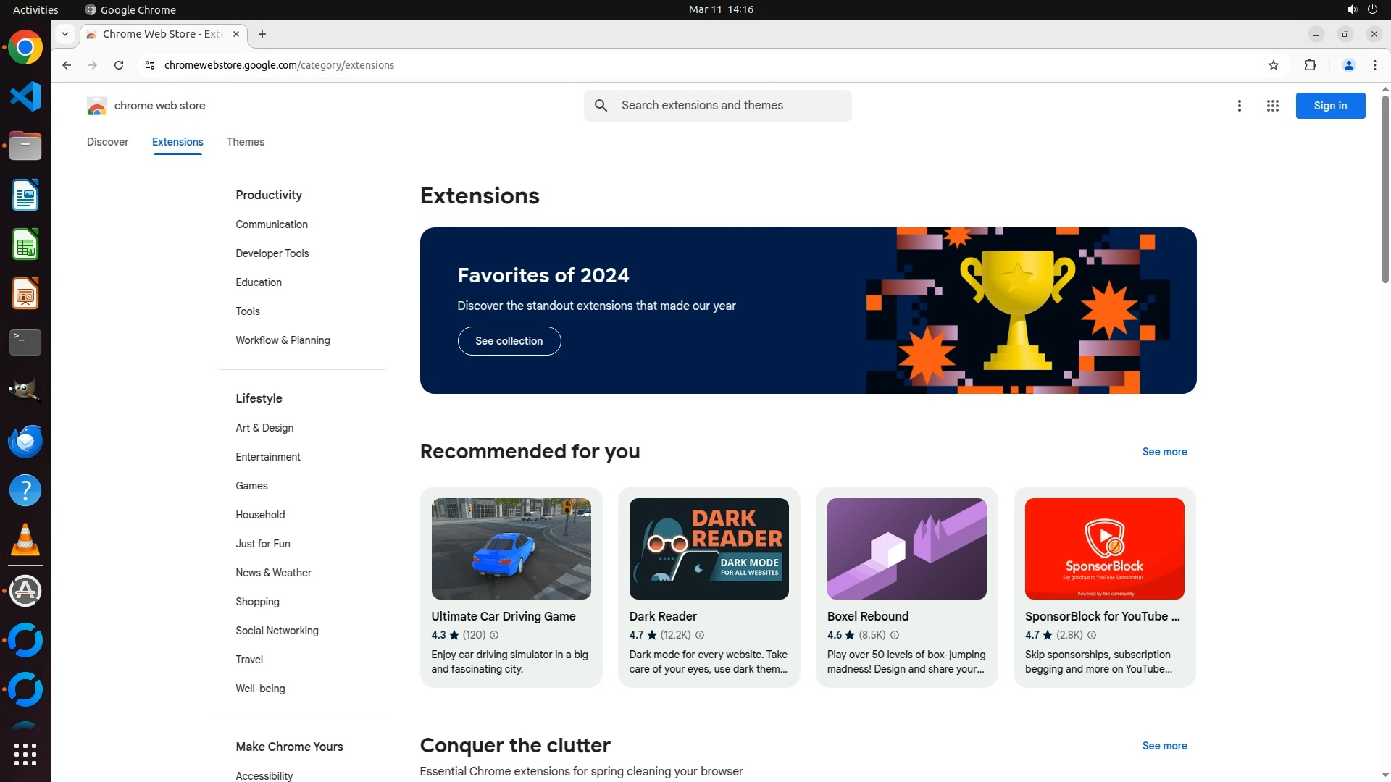
Task: Open the Chrome Extensions puzzle icon
Action: [x=1310, y=65]
